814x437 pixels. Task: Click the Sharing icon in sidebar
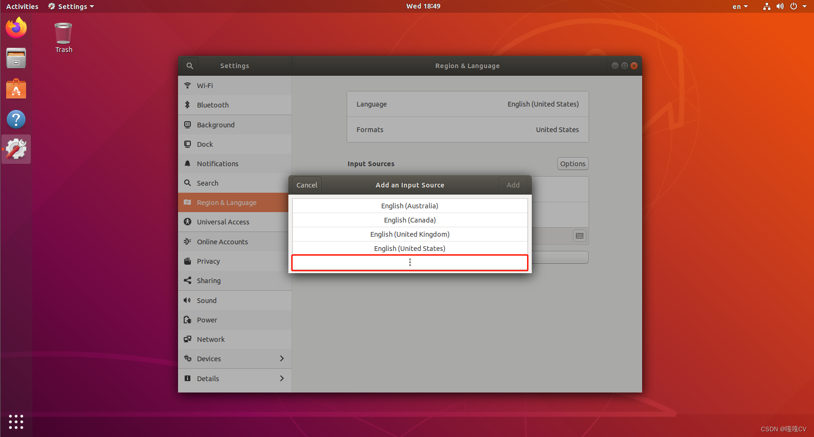tap(188, 280)
